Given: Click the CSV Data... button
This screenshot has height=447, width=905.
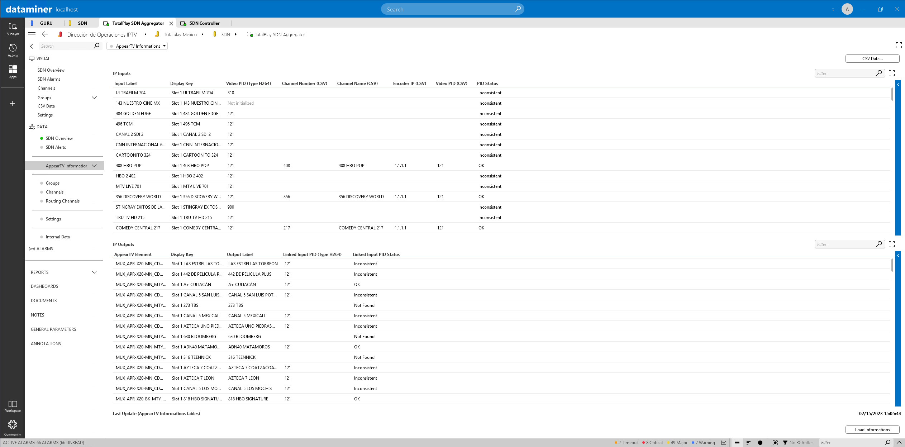Looking at the screenshot, I should pos(872,59).
